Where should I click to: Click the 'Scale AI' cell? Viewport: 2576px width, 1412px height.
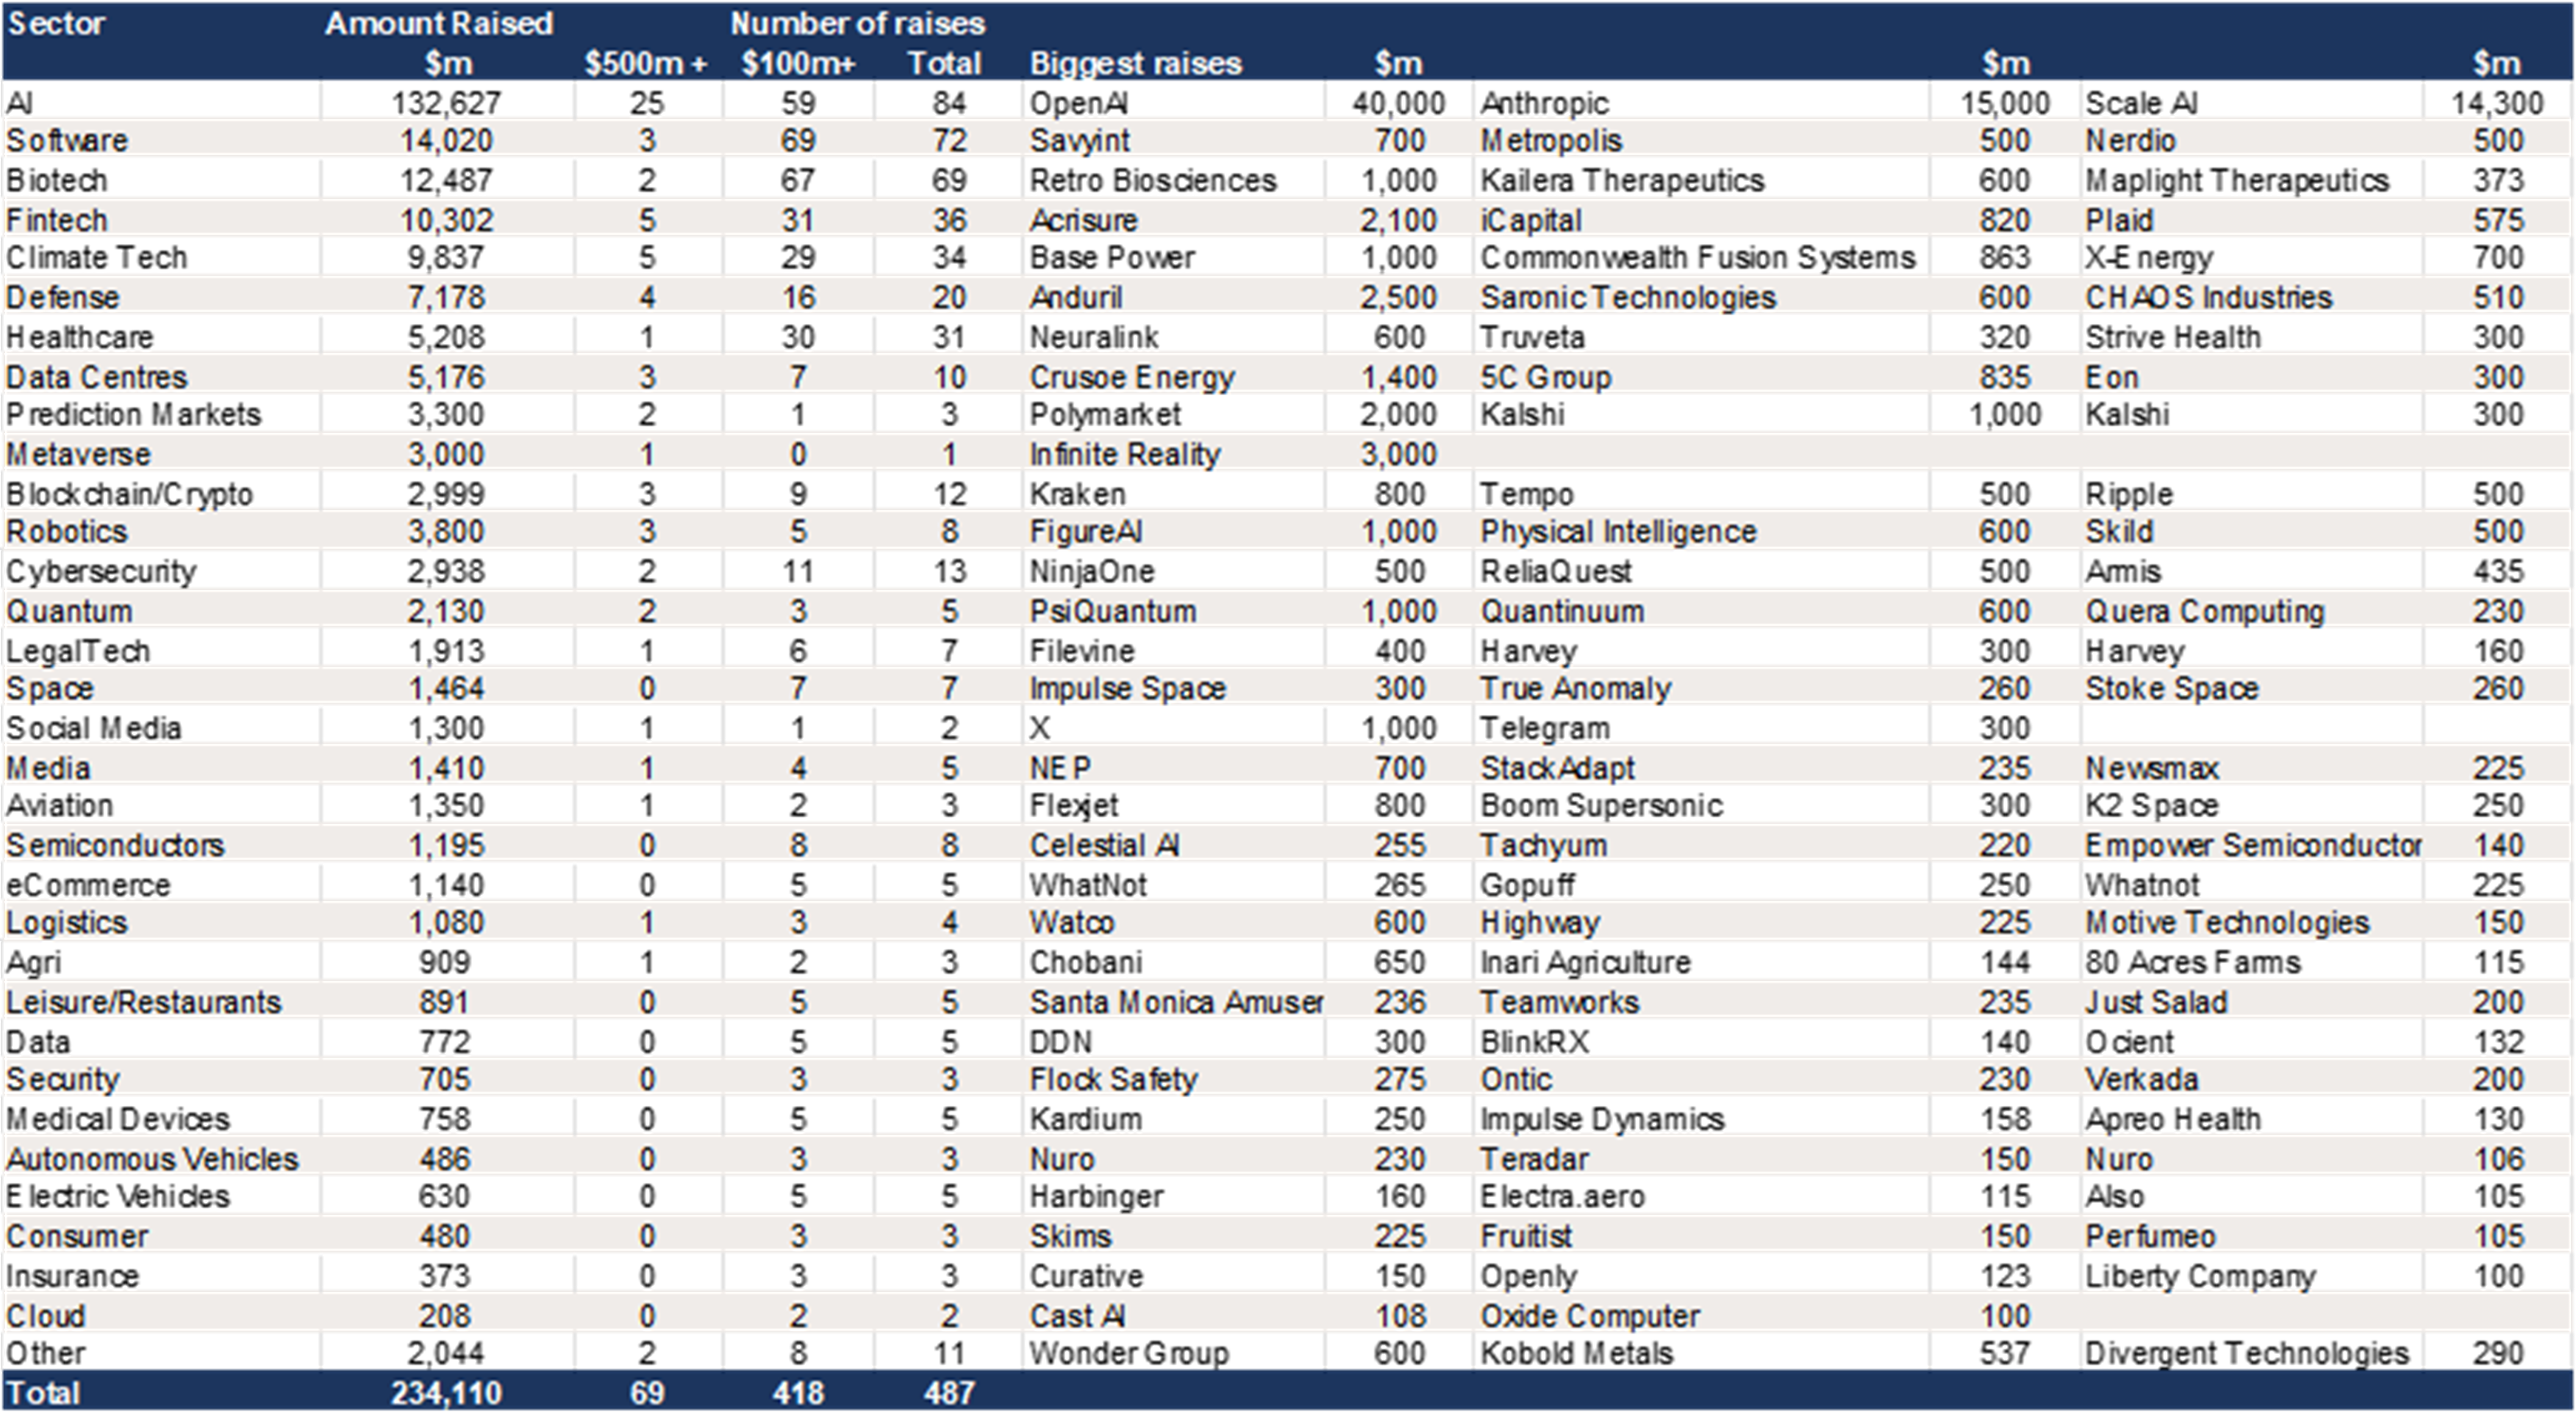pyautogui.click(x=2141, y=103)
